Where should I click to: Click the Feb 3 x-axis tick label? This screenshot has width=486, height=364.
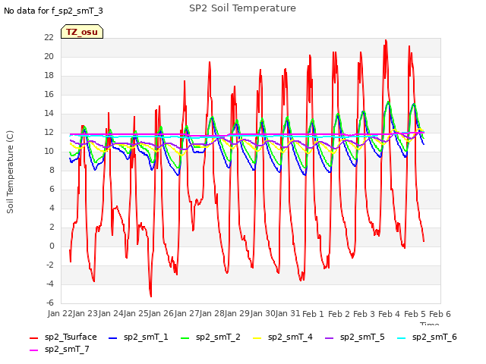click(364, 314)
